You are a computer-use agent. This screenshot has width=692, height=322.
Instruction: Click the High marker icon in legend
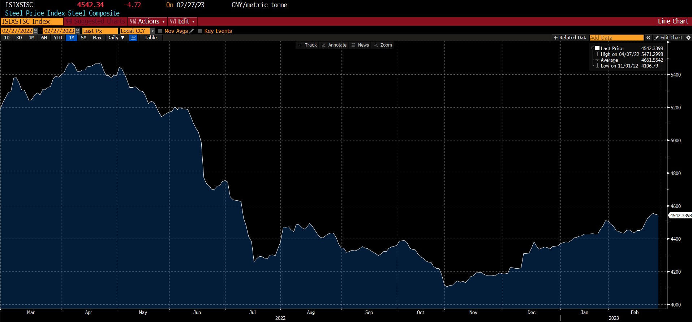(597, 54)
